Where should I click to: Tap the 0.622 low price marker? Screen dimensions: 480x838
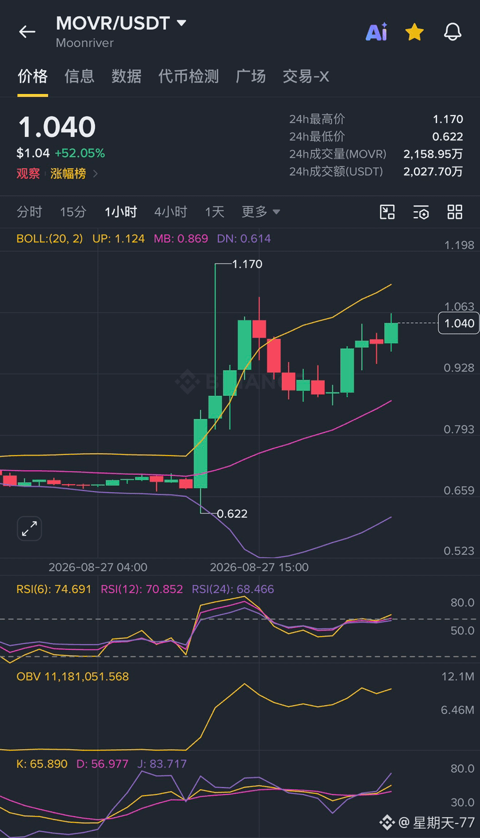coord(232,514)
